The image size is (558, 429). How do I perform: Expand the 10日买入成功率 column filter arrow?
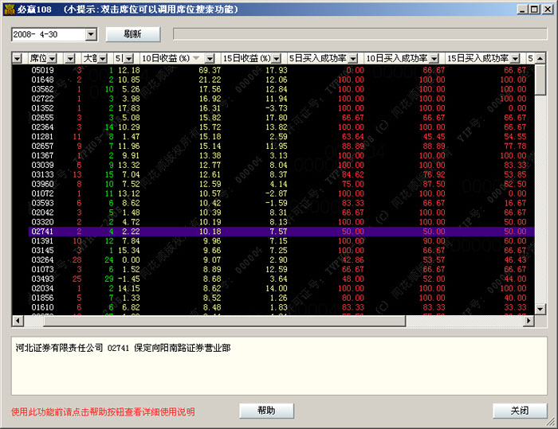[434, 59]
